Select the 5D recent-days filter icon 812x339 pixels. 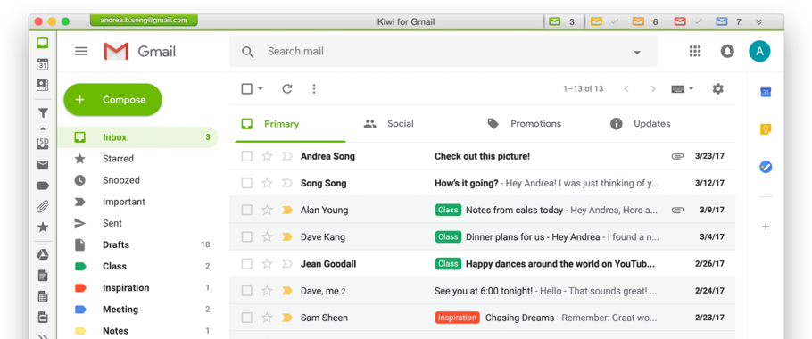tap(43, 144)
